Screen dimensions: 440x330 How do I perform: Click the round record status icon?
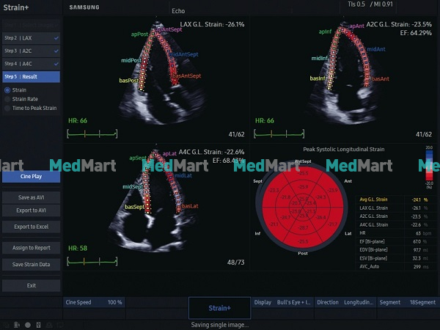[x=28, y=325]
